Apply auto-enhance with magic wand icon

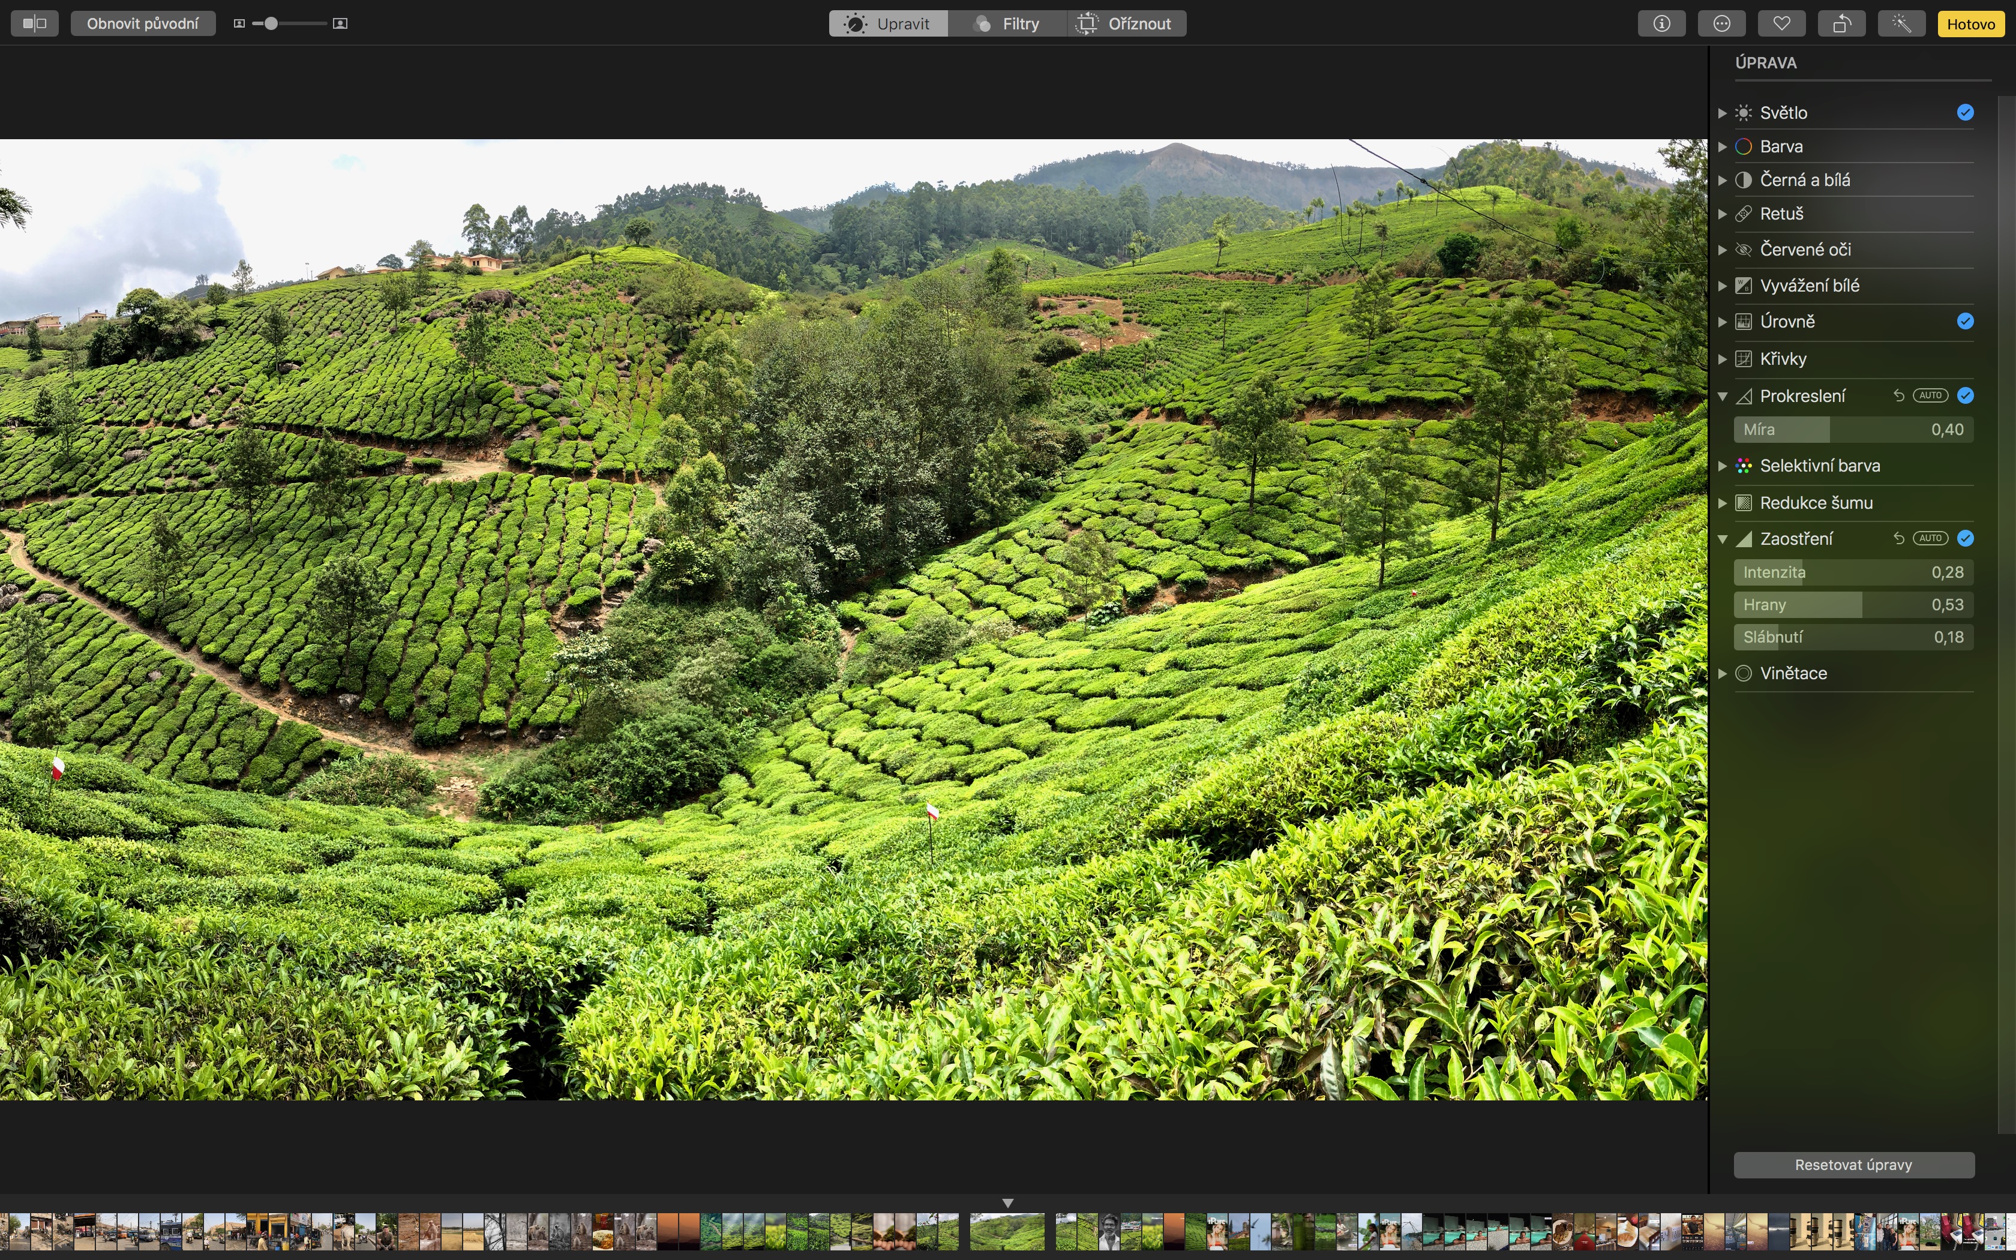point(1901,23)
